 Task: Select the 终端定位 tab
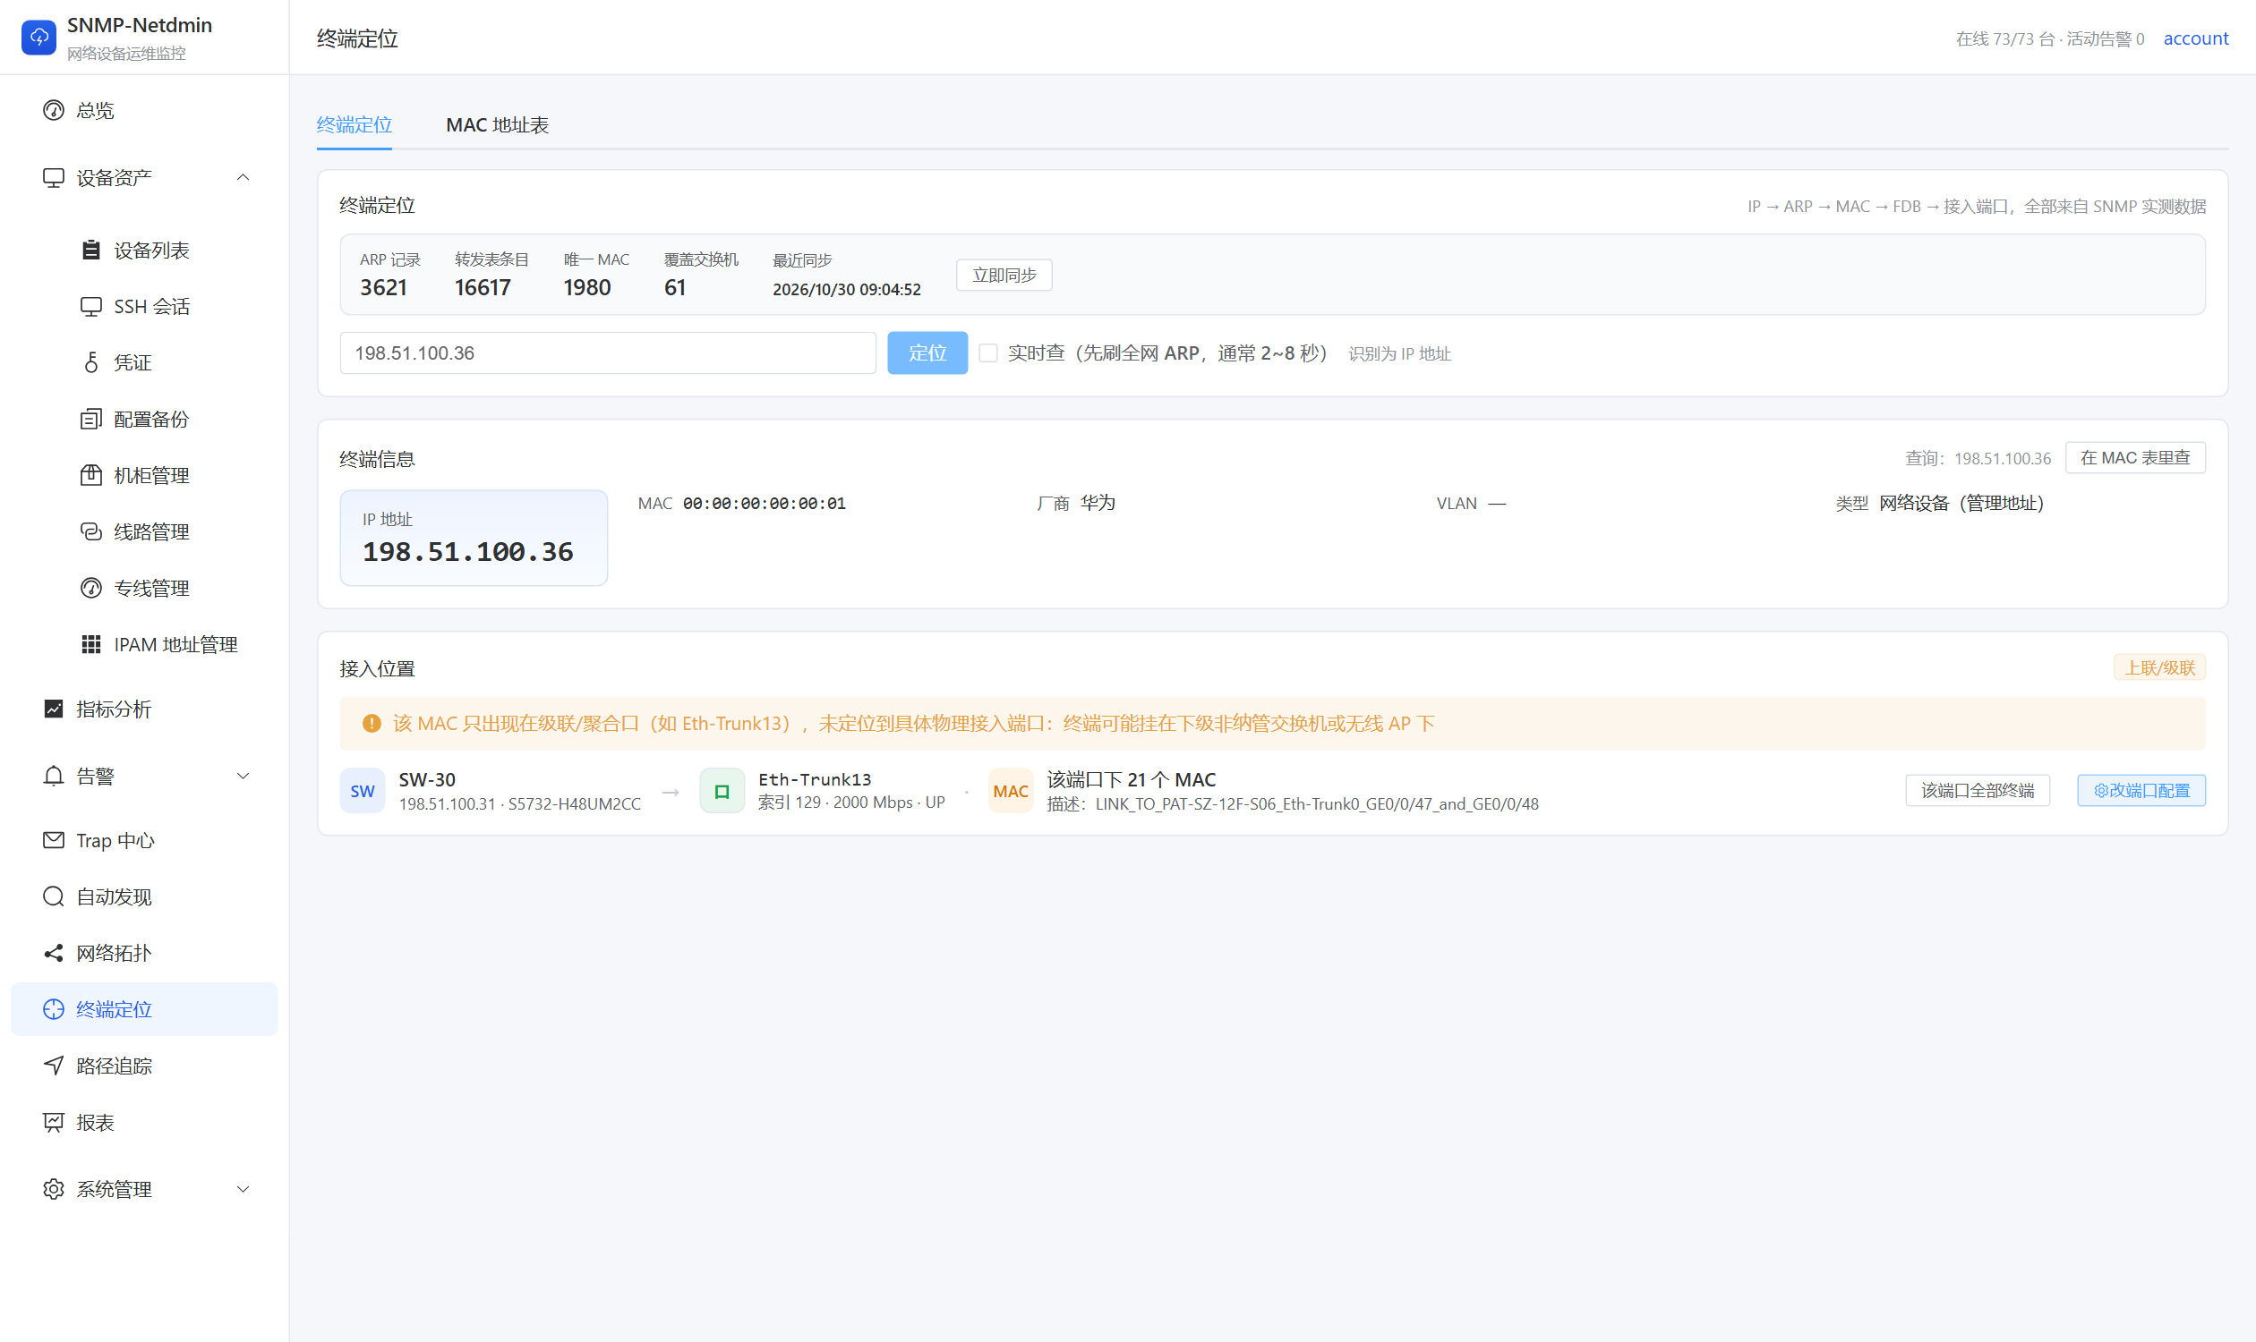tap(354, 124)
